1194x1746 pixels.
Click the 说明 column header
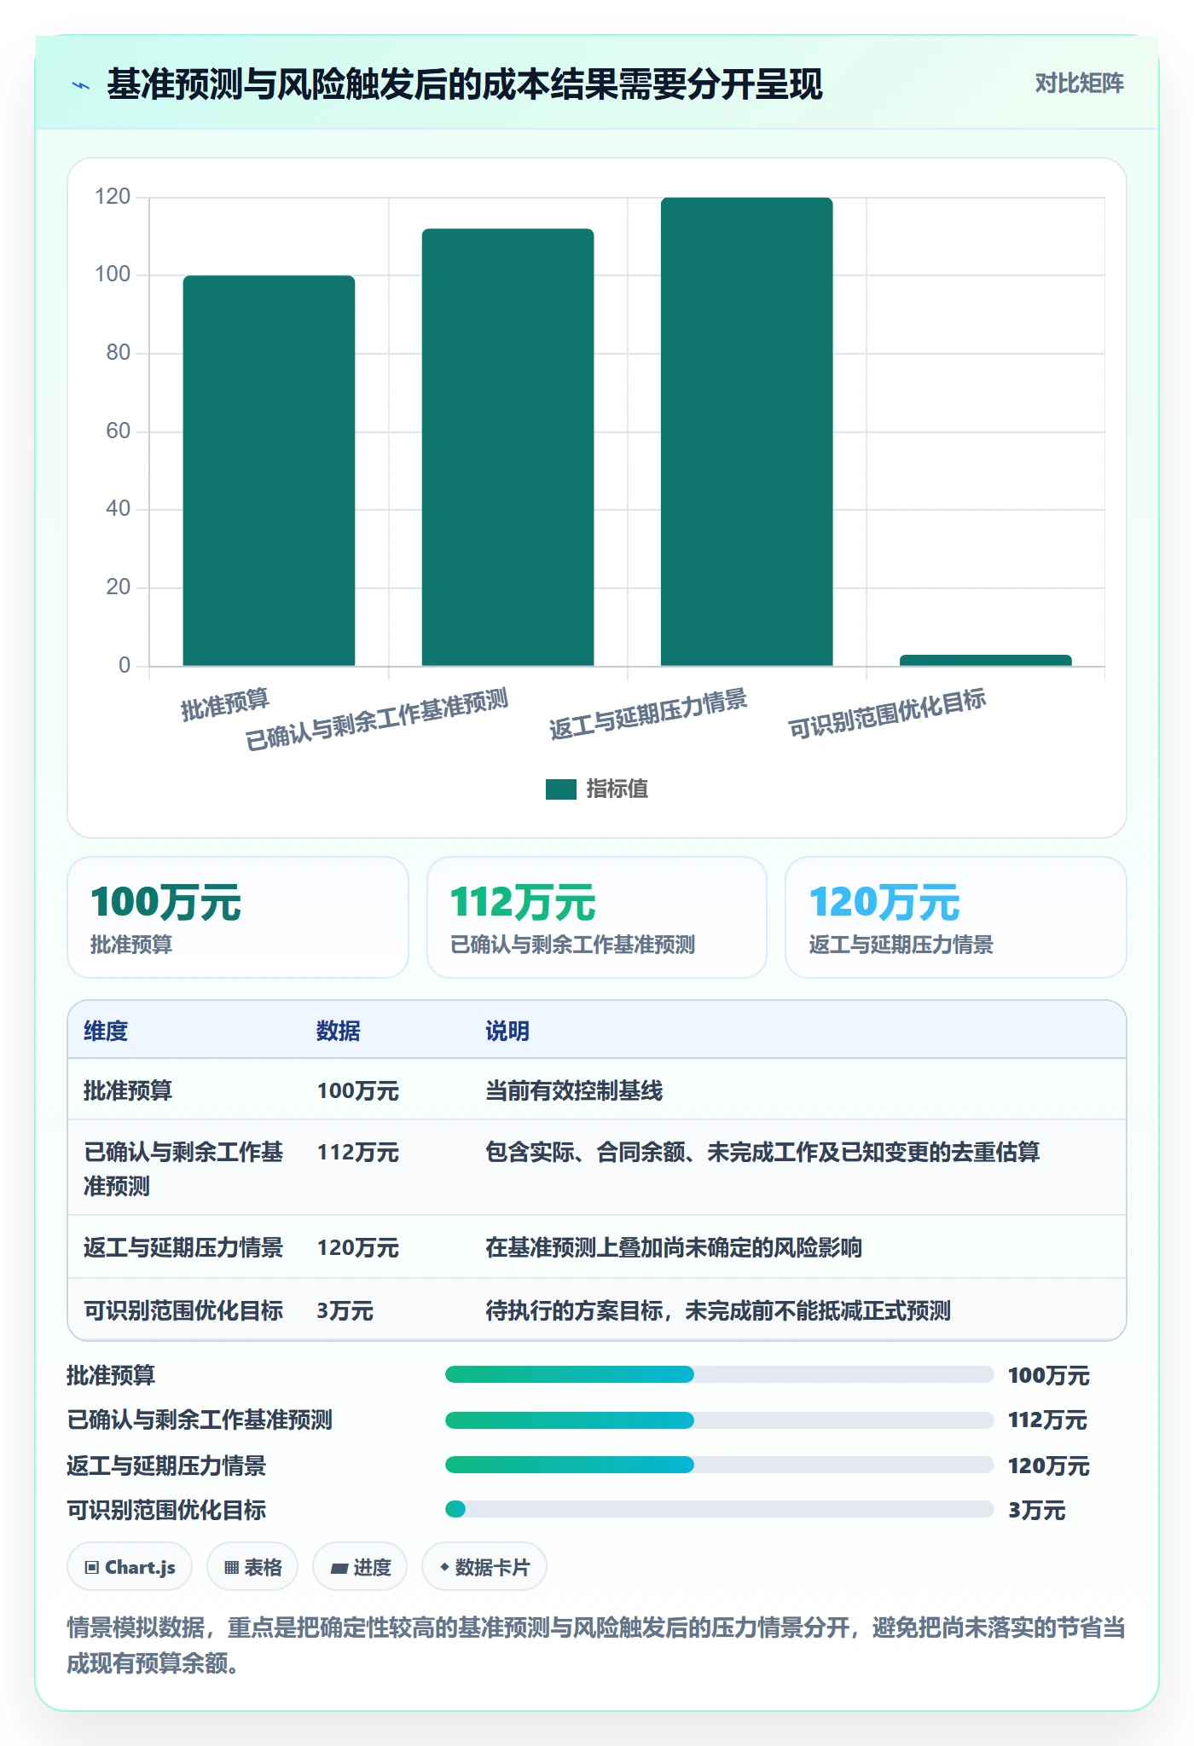point(507,1031)
